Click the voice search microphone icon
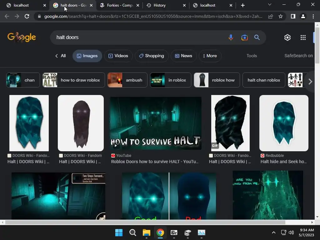320x240 pixels. pos(231,37)
